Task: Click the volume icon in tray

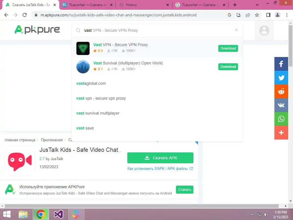Action: click(x=266, y=215)
